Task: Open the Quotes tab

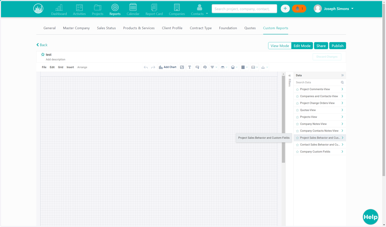Action: 250,28
